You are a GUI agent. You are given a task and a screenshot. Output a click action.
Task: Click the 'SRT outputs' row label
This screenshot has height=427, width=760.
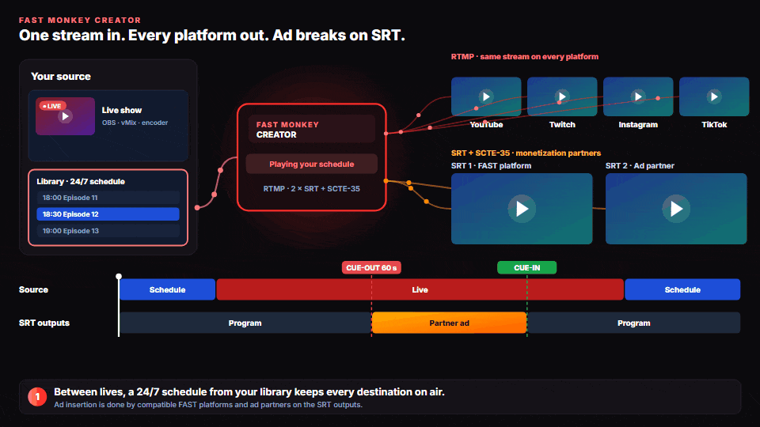tap(44, 323)
